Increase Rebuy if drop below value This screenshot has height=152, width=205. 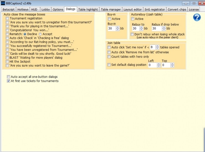point(164,27)
